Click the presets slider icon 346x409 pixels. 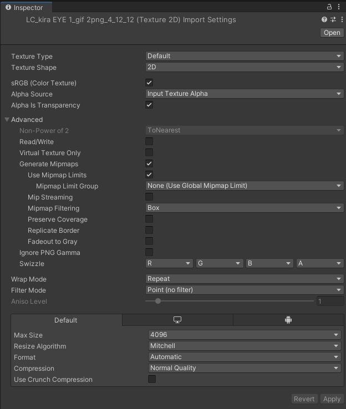pos(333,19)
